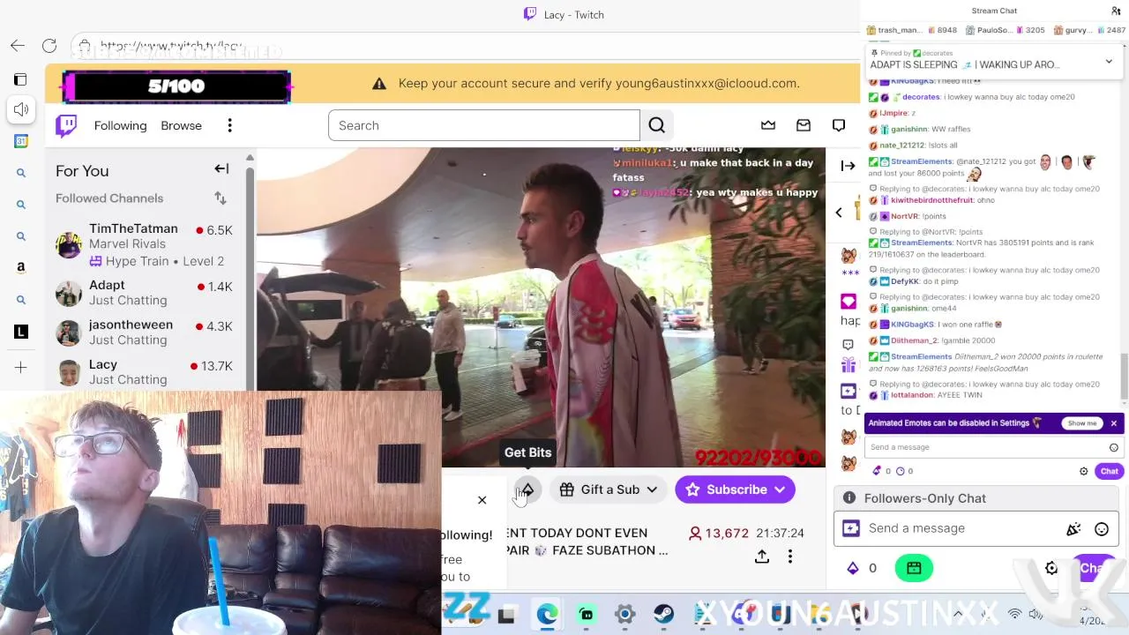Open the Power-ups icon in chat box

[851, 528]
